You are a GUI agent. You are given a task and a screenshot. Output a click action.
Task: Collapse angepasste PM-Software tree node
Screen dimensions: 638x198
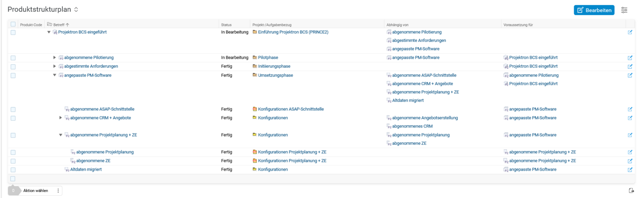click(x=55, y=75)
